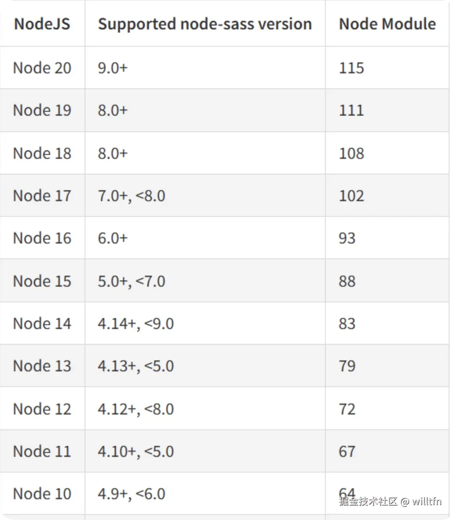Image resolution: width=455 pixels, height=520 pixels.
Task: Select the 4.14+, <9.0 version cell
Action: (136, 324)
